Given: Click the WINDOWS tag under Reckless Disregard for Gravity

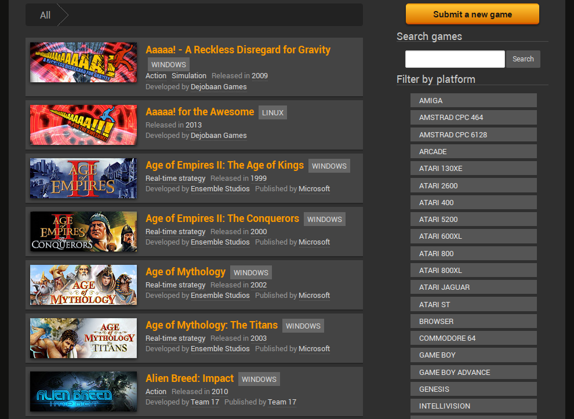Looking at the screenshot, I should coord(169,64).
